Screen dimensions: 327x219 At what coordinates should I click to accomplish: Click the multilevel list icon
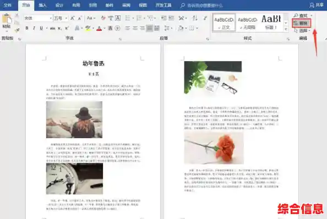pyautogui.click(x=150, y=18)
